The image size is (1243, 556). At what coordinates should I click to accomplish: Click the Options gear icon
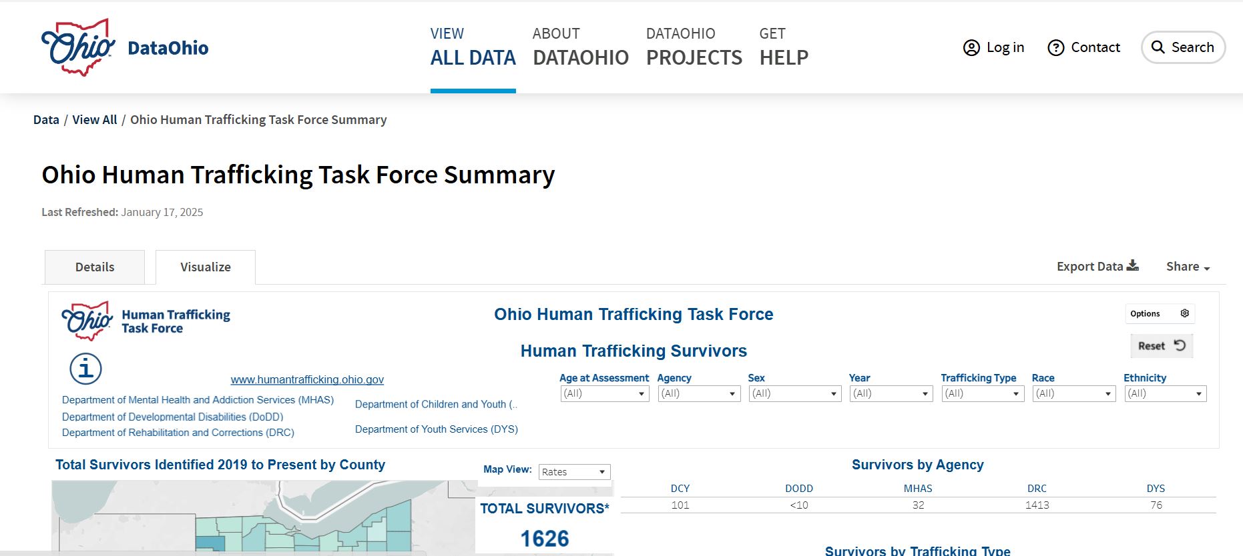pyautogui.click(x=1184, y=313)
